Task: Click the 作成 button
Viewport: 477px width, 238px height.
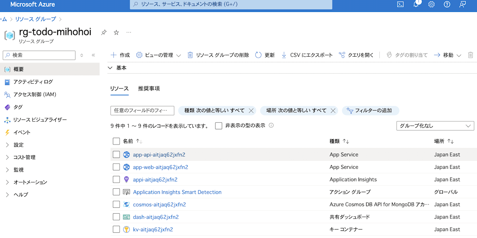Action: click(120, 55)
